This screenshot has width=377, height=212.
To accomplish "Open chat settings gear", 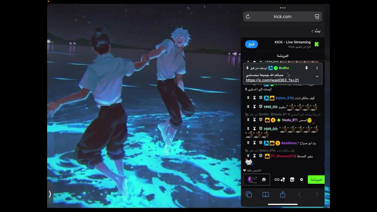I will 302,180.
